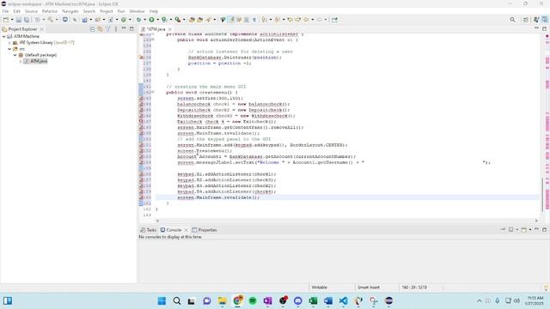550x309 pixels.
Task: Toggle Mark Occurrences highlighter icon
Action: click(231, 20)
